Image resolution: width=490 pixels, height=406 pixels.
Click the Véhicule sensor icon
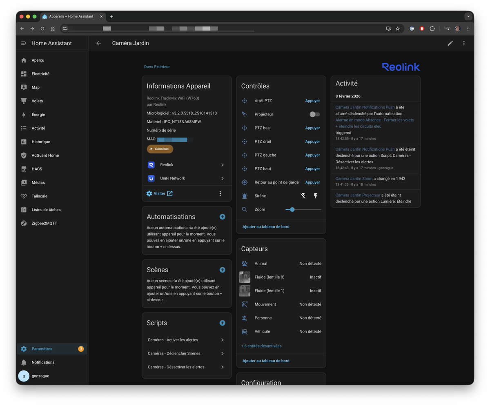tap(245, 331)
